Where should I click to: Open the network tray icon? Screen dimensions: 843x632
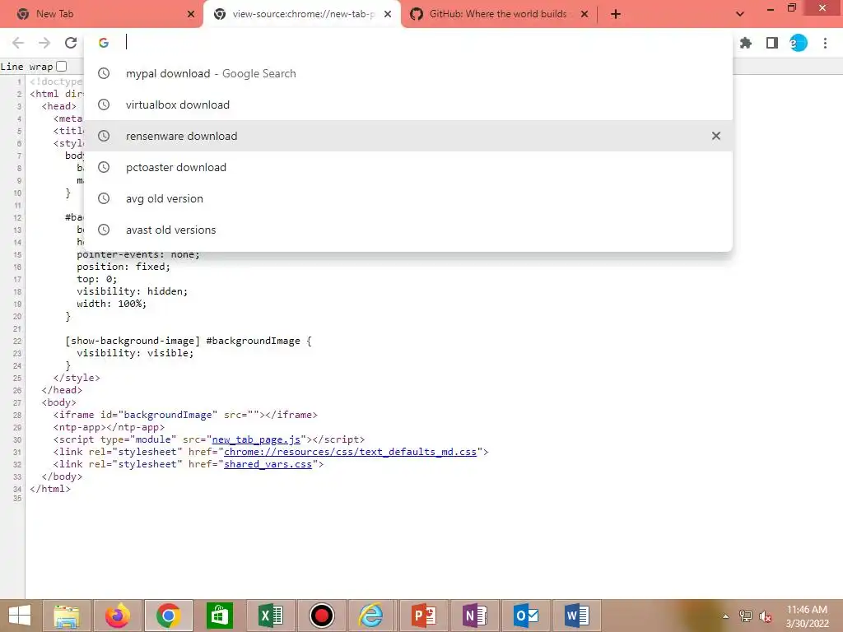pos(745,616)
